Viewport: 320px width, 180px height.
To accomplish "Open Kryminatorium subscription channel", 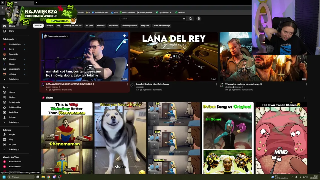I will click(14, 44).
